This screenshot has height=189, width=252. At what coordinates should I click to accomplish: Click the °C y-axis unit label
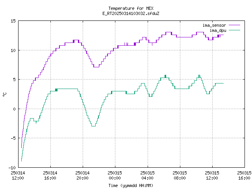pyautogui.click(x=4, y=94)
